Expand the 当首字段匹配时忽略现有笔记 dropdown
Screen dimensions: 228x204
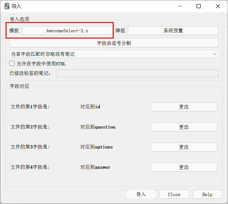tap(114, 54)
